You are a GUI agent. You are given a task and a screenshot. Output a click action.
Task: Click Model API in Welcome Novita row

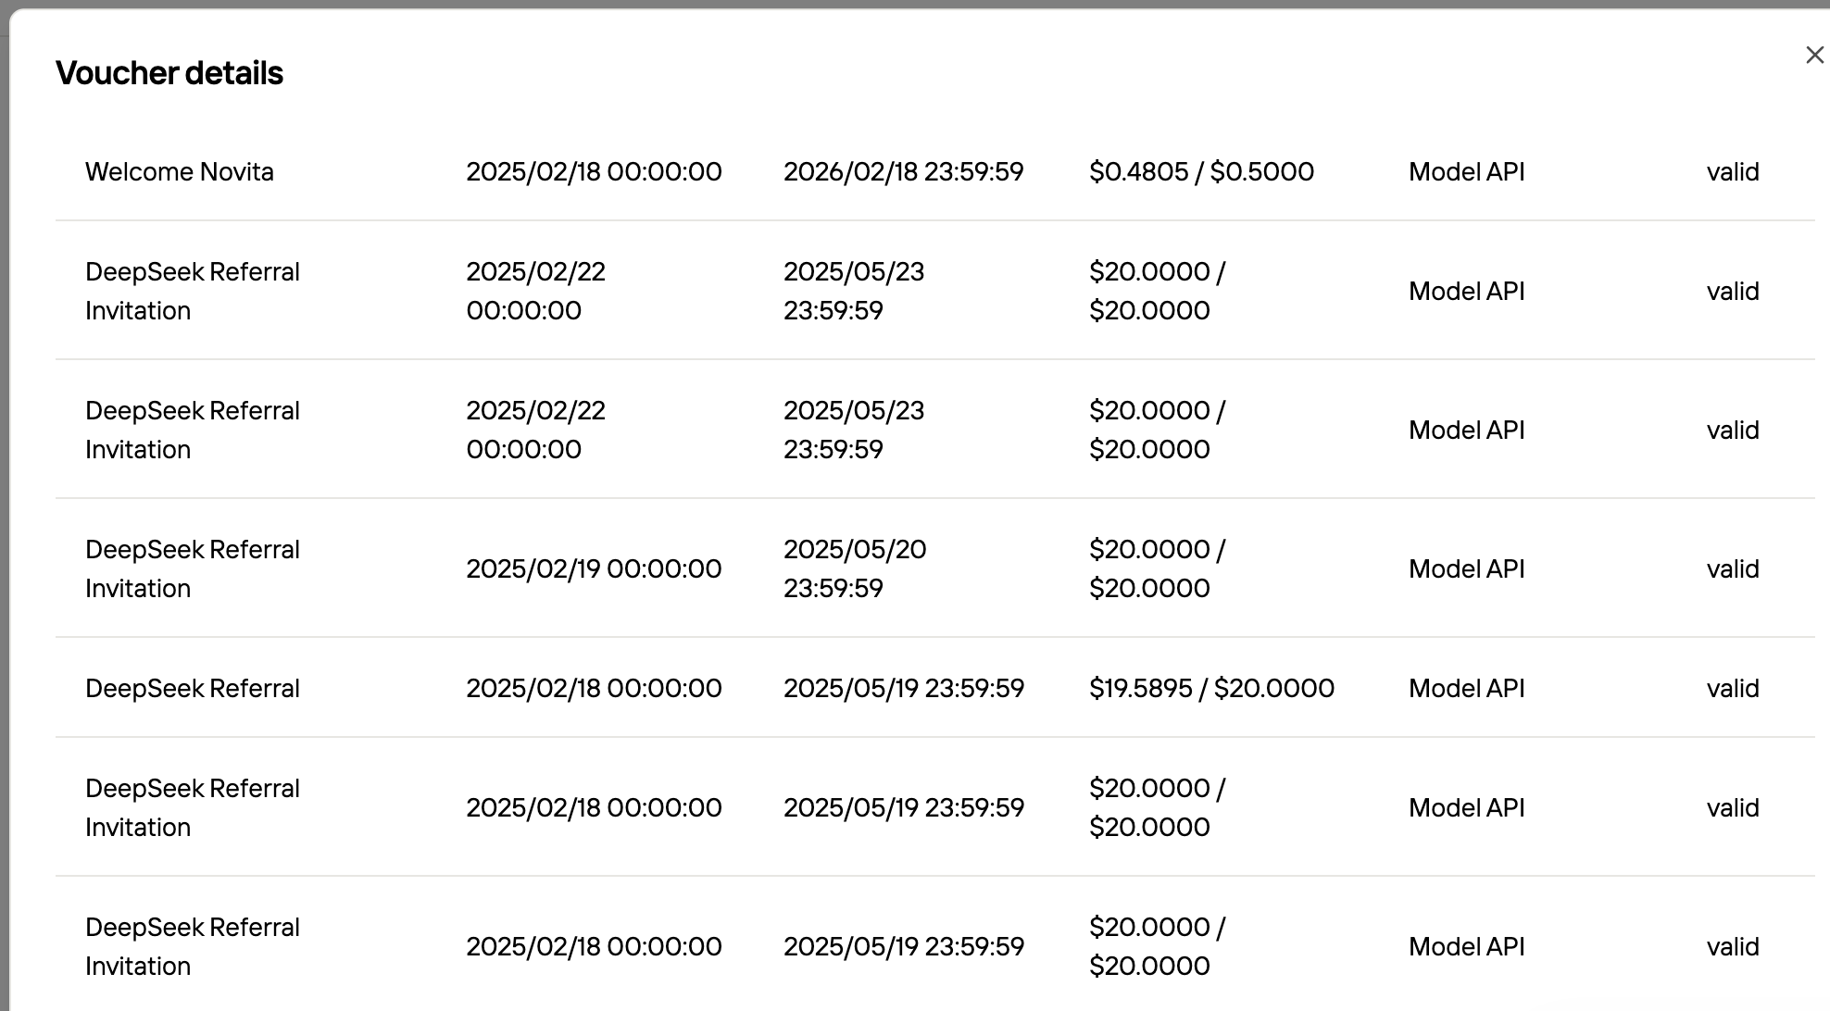[1466, 172]
